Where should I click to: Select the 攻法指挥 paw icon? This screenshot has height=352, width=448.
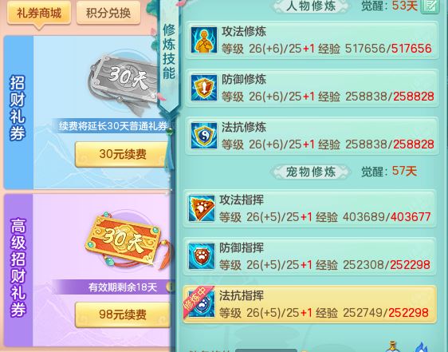tap(202, 208)
